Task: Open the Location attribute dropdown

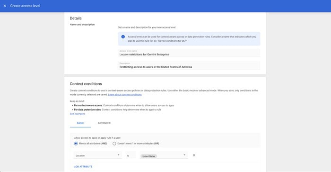Action: coord(98,155)
